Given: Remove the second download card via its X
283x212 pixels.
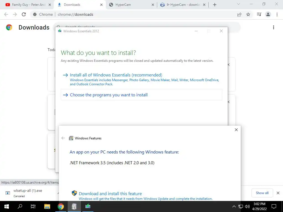Looking at the screenshot, I should point(229,102).
